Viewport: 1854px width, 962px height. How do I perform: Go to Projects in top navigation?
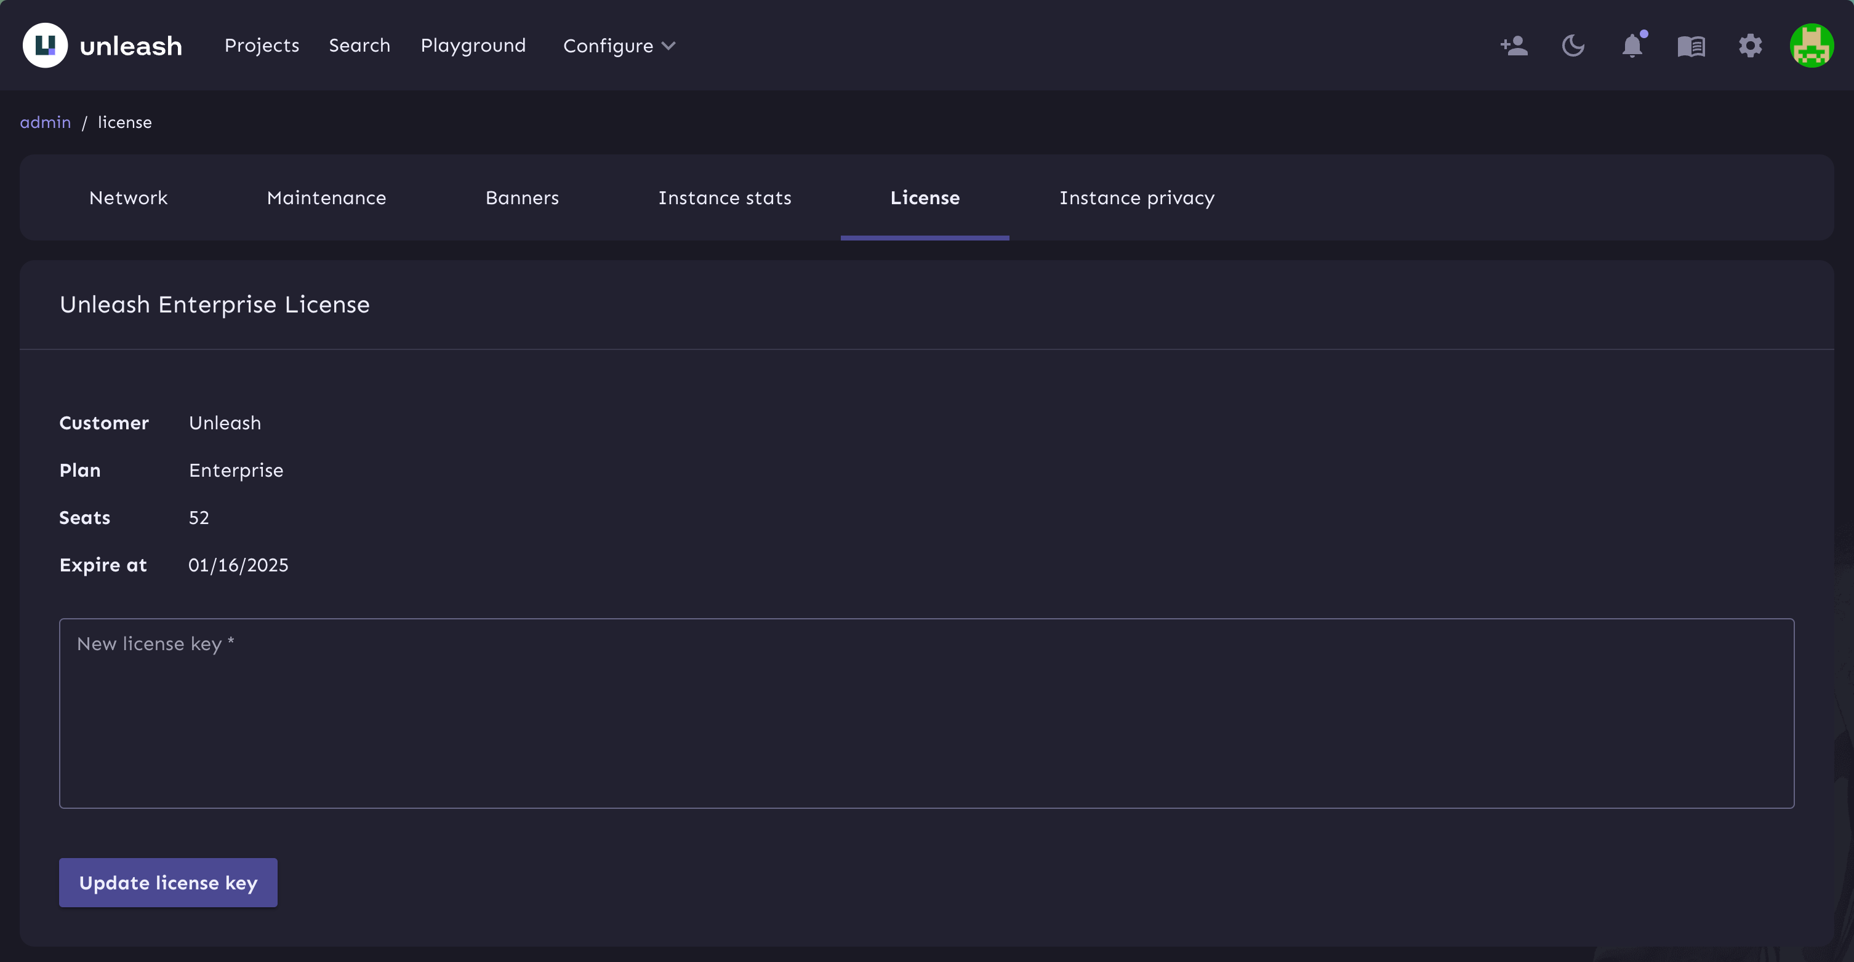point(261,46)
